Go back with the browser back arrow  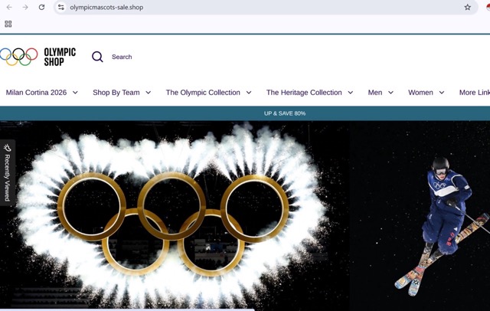9,7
